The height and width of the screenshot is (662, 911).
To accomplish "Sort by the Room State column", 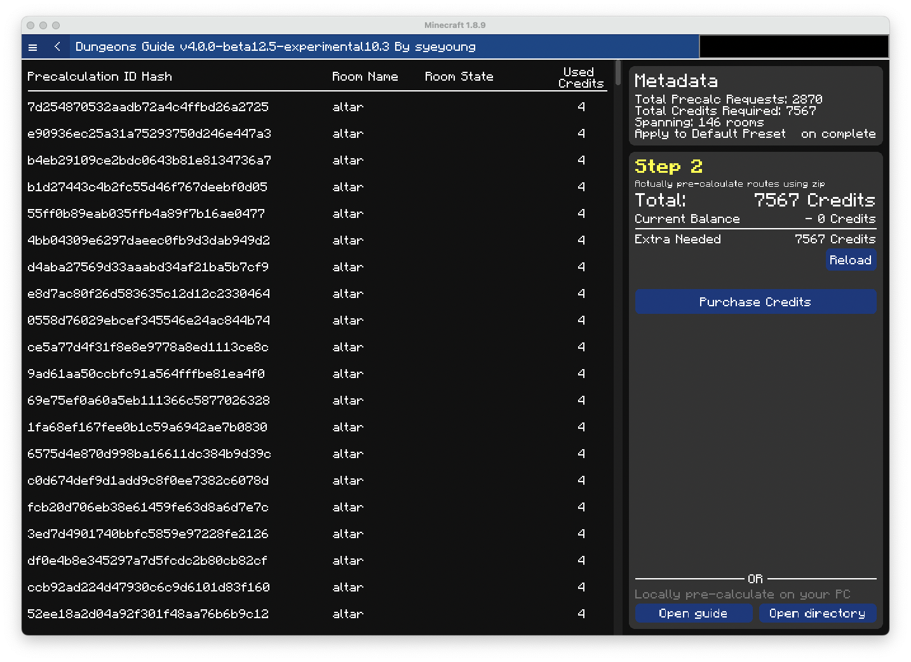I will [x=459, y=76].
